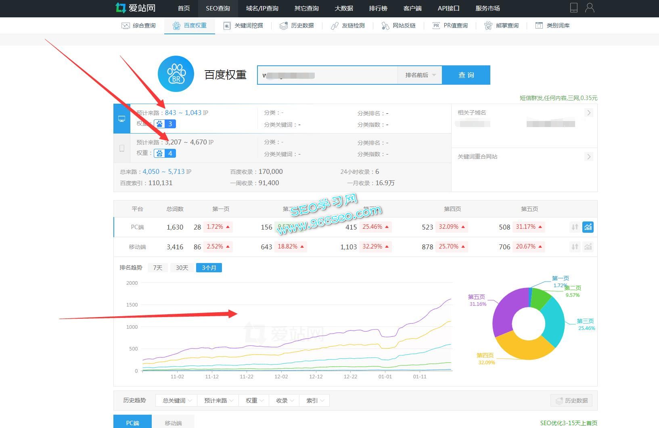
Task: Open the 索引 history dropdown
Action: tap(314, 401)
